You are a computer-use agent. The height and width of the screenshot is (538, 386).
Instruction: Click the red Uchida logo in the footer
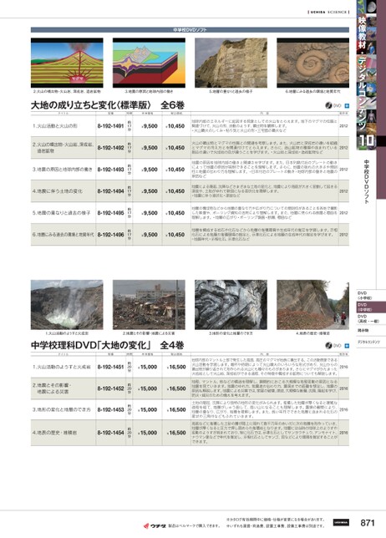click(x=155, y=525)
